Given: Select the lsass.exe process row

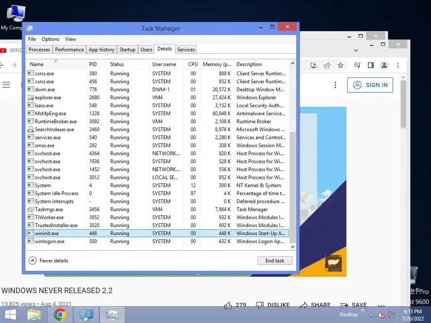Looking at the screenshot, I should tap(157, 106).
